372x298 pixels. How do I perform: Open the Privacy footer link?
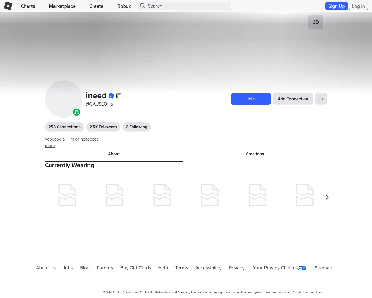pyautogui.click(x=237, y=268)
